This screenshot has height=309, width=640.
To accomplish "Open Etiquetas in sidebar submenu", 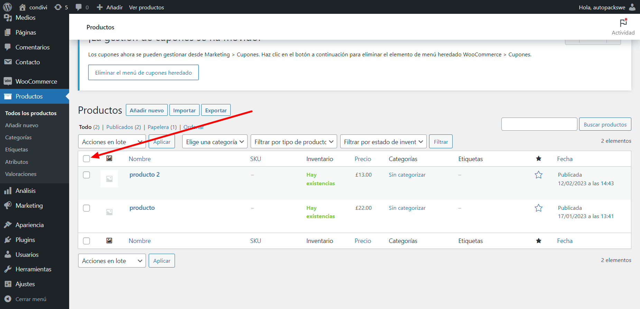I will 17,150.
